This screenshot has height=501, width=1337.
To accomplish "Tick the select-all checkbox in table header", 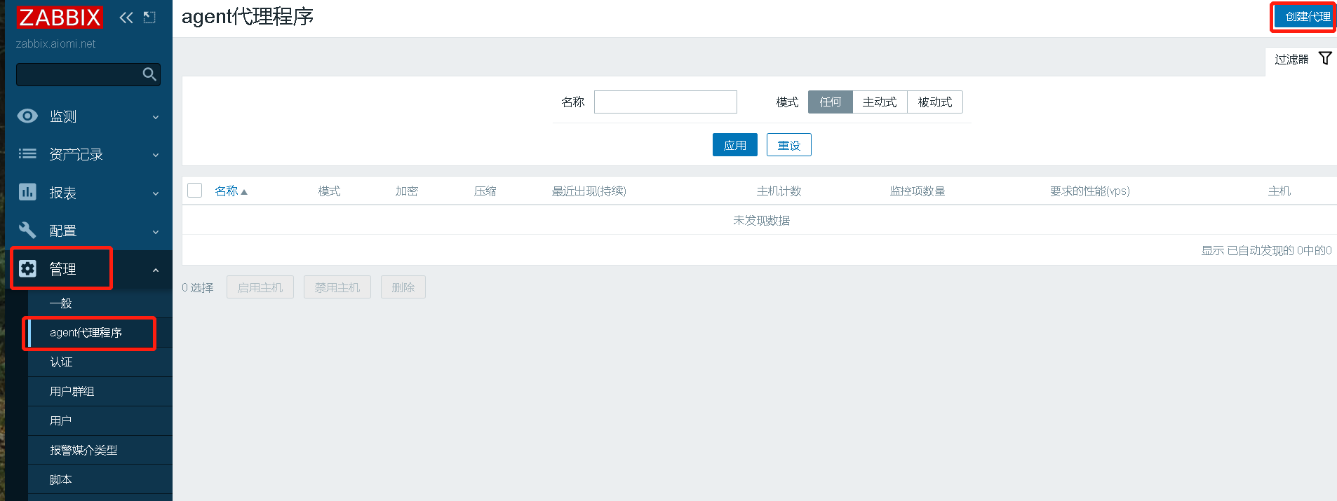I will click(195, 191).
